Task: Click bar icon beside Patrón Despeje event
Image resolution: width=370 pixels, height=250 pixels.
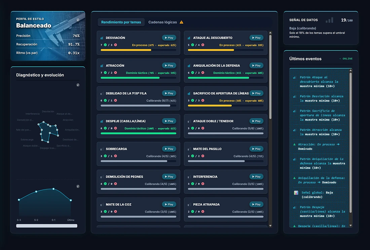Action: tap(294, 208)
